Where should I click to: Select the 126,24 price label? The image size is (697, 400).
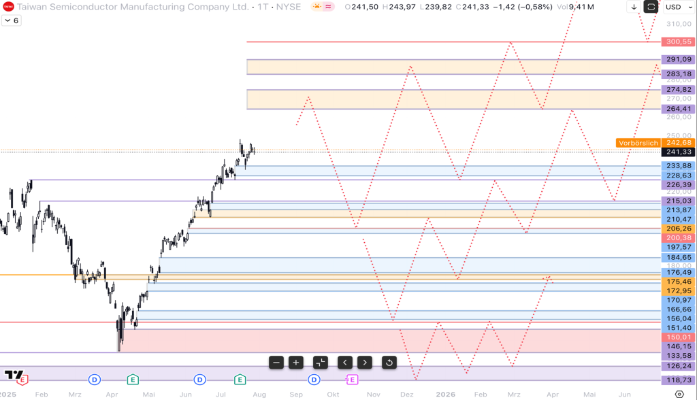679,366
